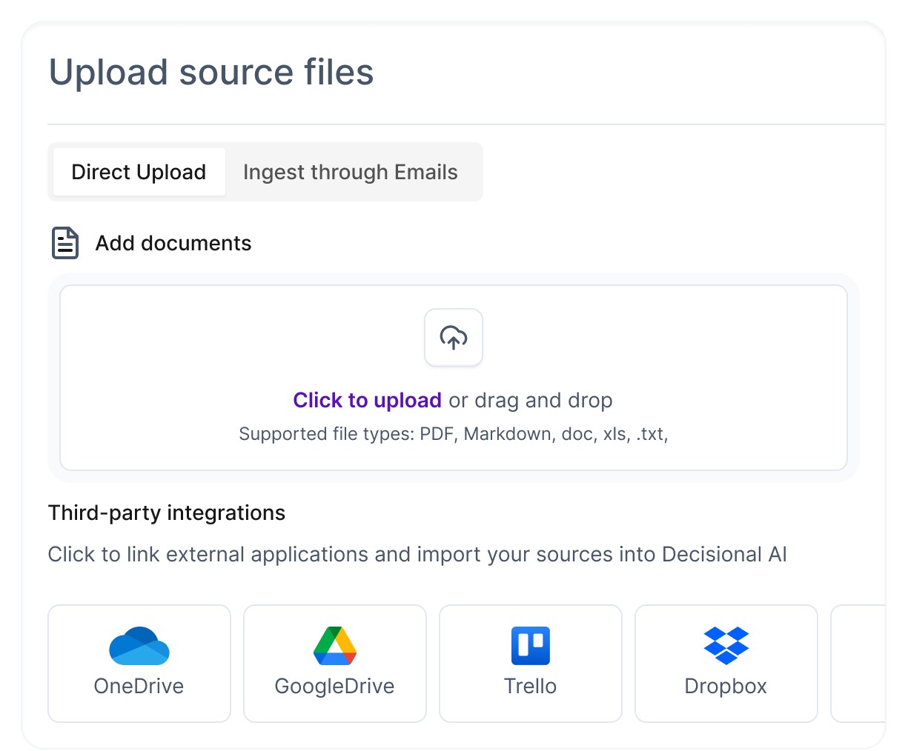The height and width of the screenshot is (751, 908).
Task: Click the 'Dropbox' label on its card
Action: pyautogui.click(x=726, y=686)
